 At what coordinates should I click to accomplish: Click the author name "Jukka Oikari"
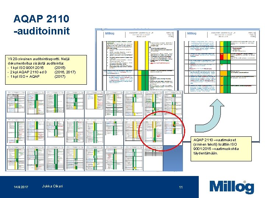tap(52, 186)
